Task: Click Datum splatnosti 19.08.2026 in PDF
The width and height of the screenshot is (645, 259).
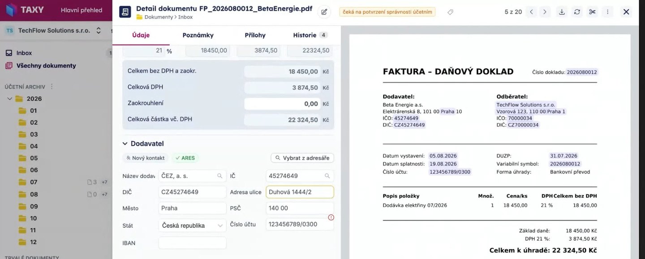Action: click(x=443, y=164)
